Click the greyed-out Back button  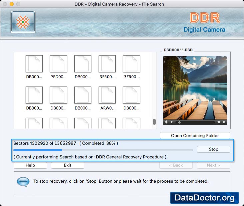click(x=176, y=165)
